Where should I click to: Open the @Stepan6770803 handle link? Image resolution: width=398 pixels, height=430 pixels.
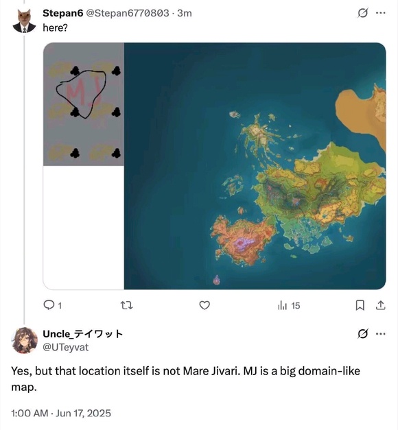[x=128, y=13]
